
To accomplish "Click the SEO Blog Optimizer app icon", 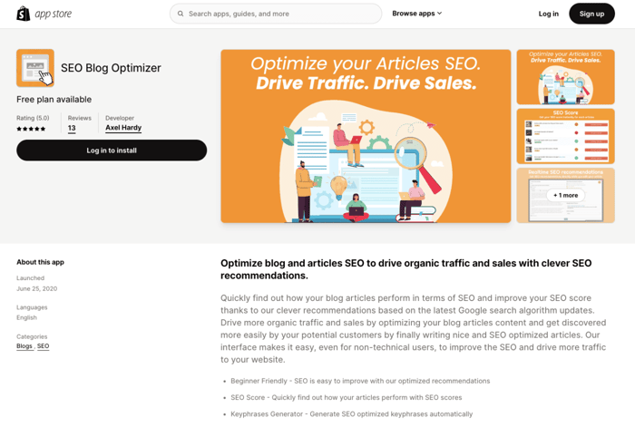I will click(35, 68).
